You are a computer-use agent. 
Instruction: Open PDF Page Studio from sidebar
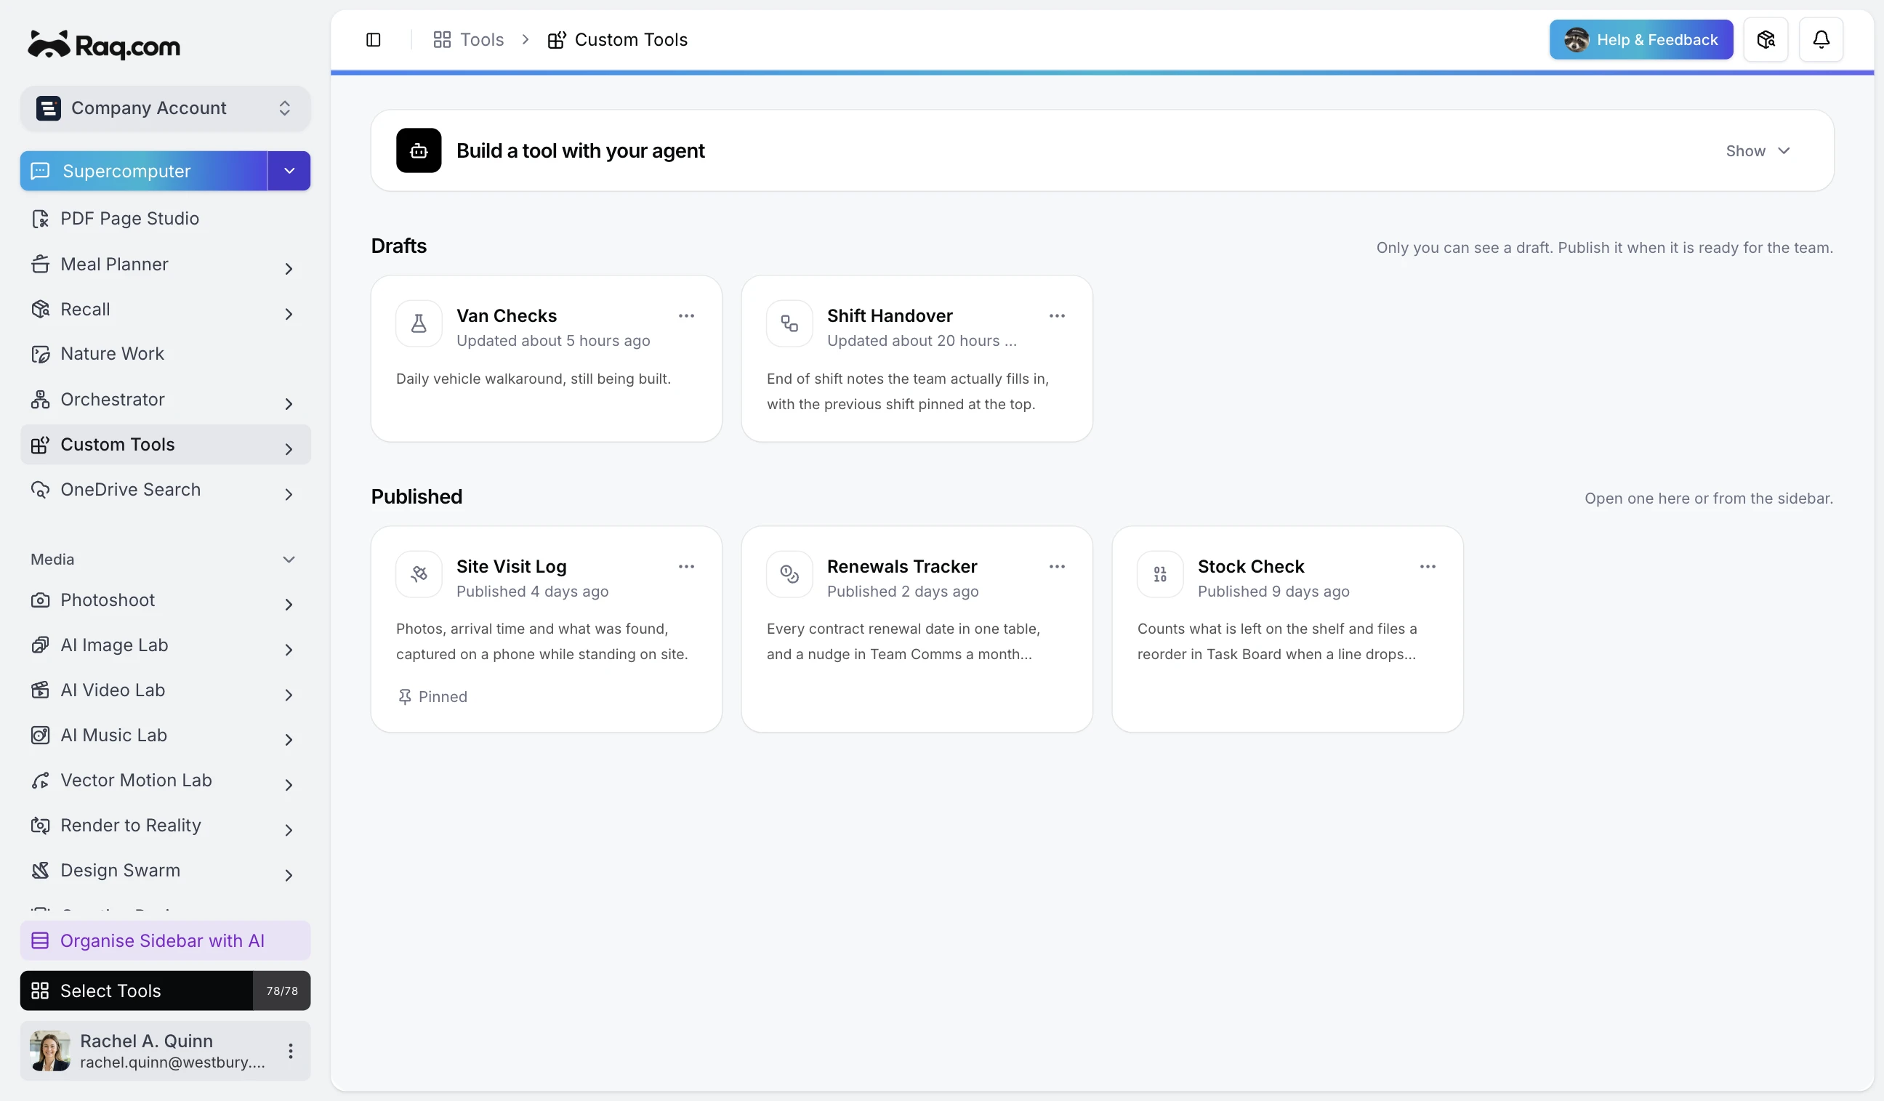(x=165, y=219)
